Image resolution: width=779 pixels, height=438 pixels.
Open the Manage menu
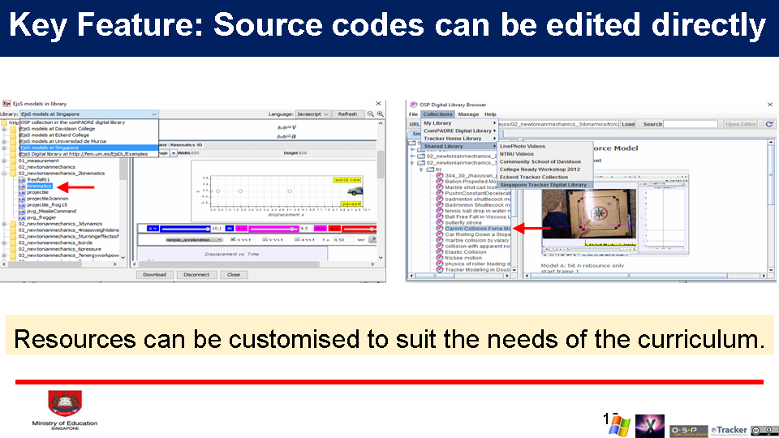[468, 114]
